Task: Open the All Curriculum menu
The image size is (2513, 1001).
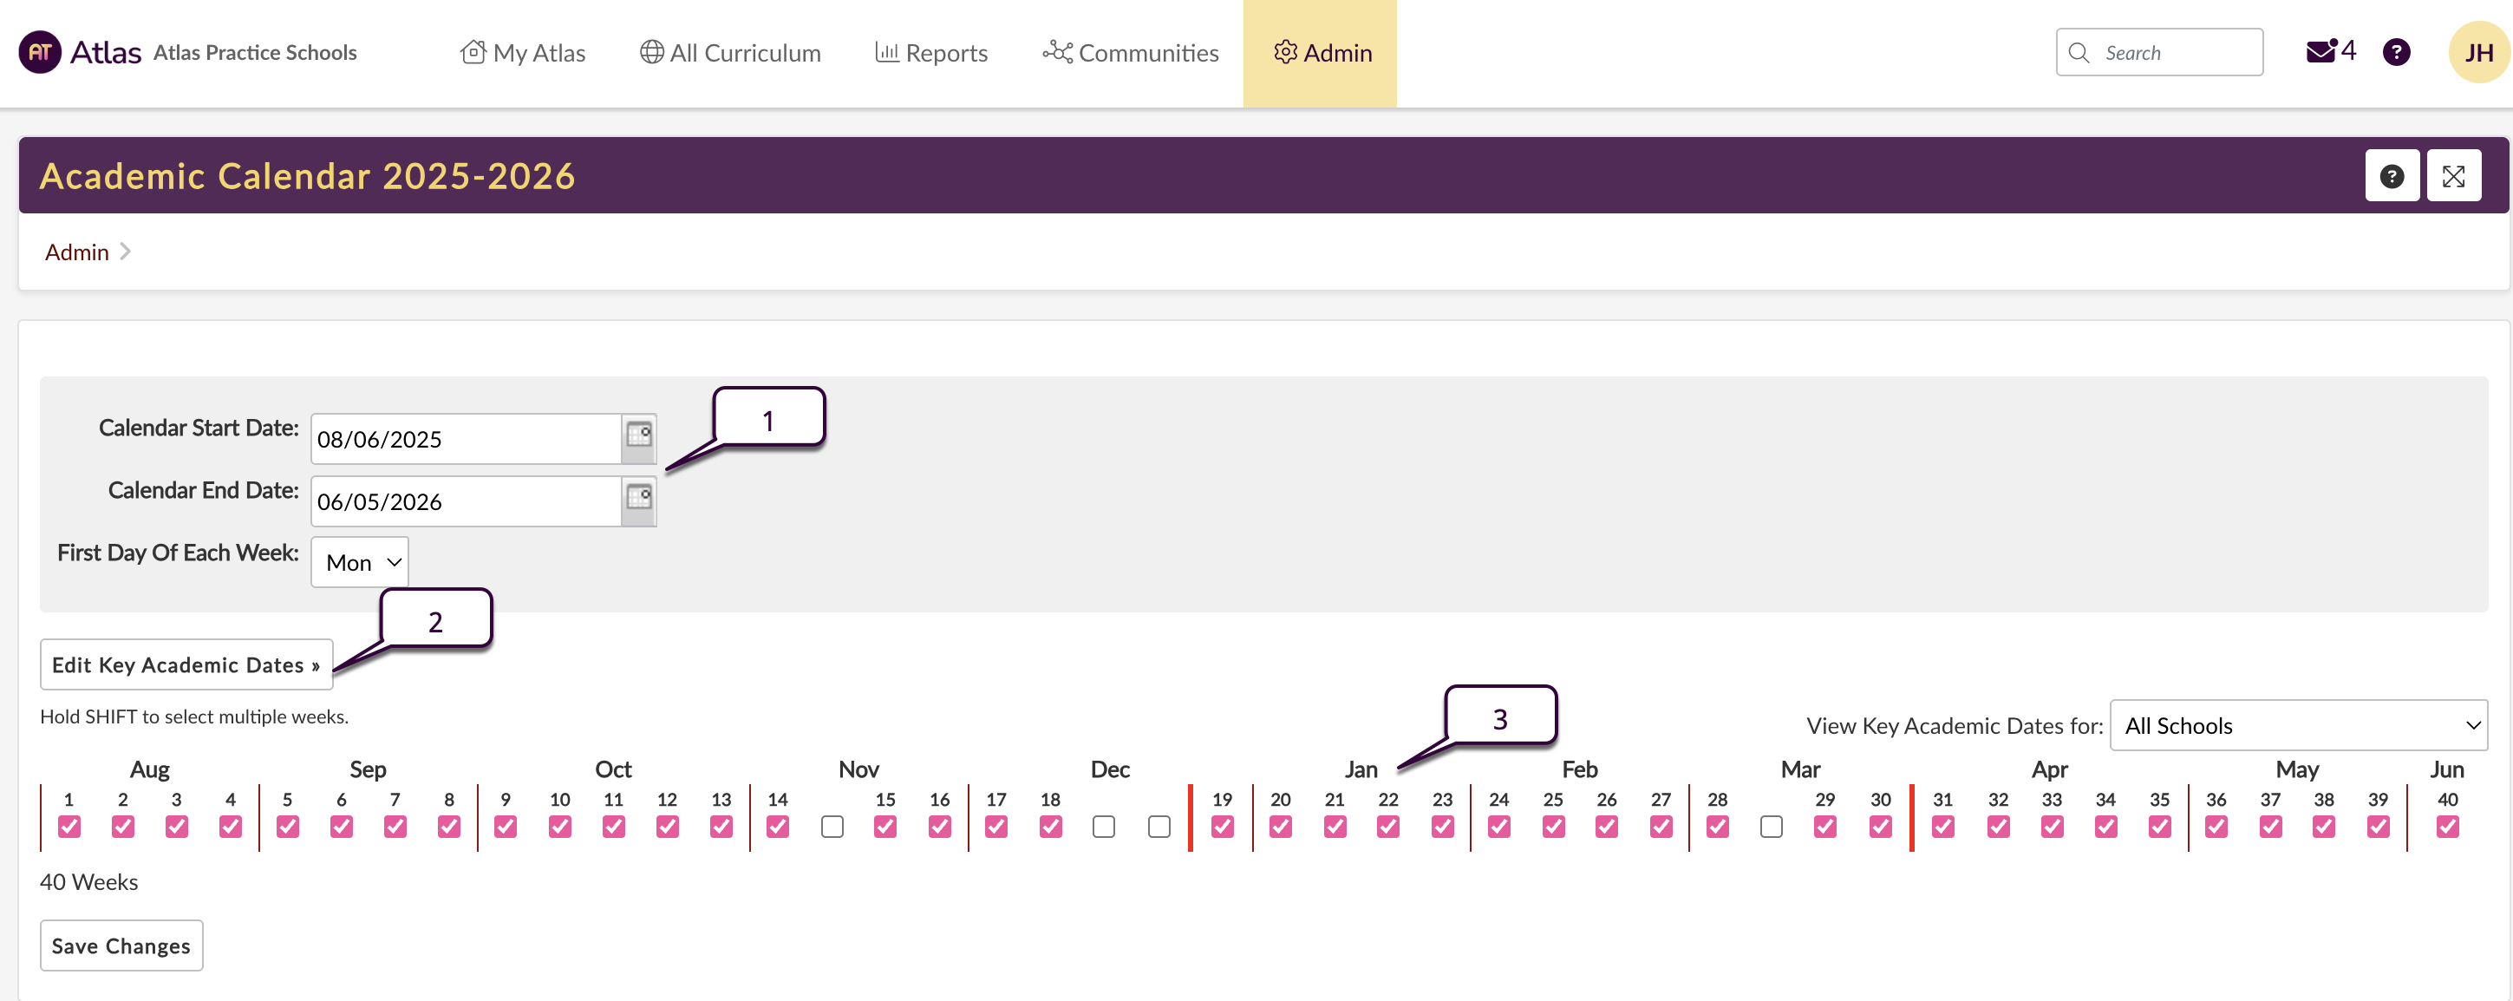Action: tap(731, 53)
